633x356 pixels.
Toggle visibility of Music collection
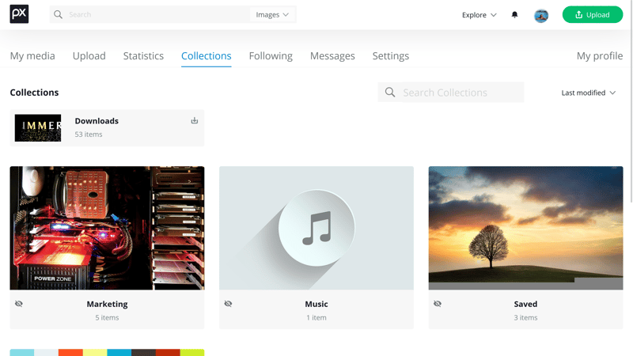point(228,304)
